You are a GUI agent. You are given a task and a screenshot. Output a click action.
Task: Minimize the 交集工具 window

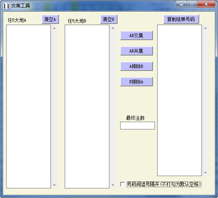181,4
